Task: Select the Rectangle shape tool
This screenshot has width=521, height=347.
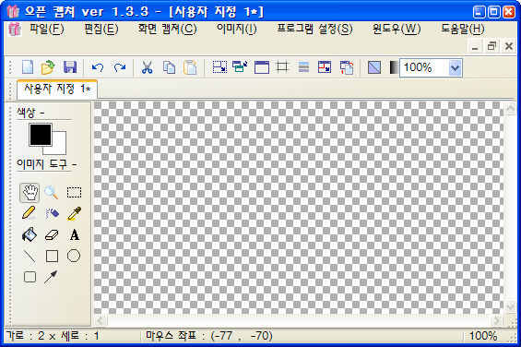Action: click(52, 257)
